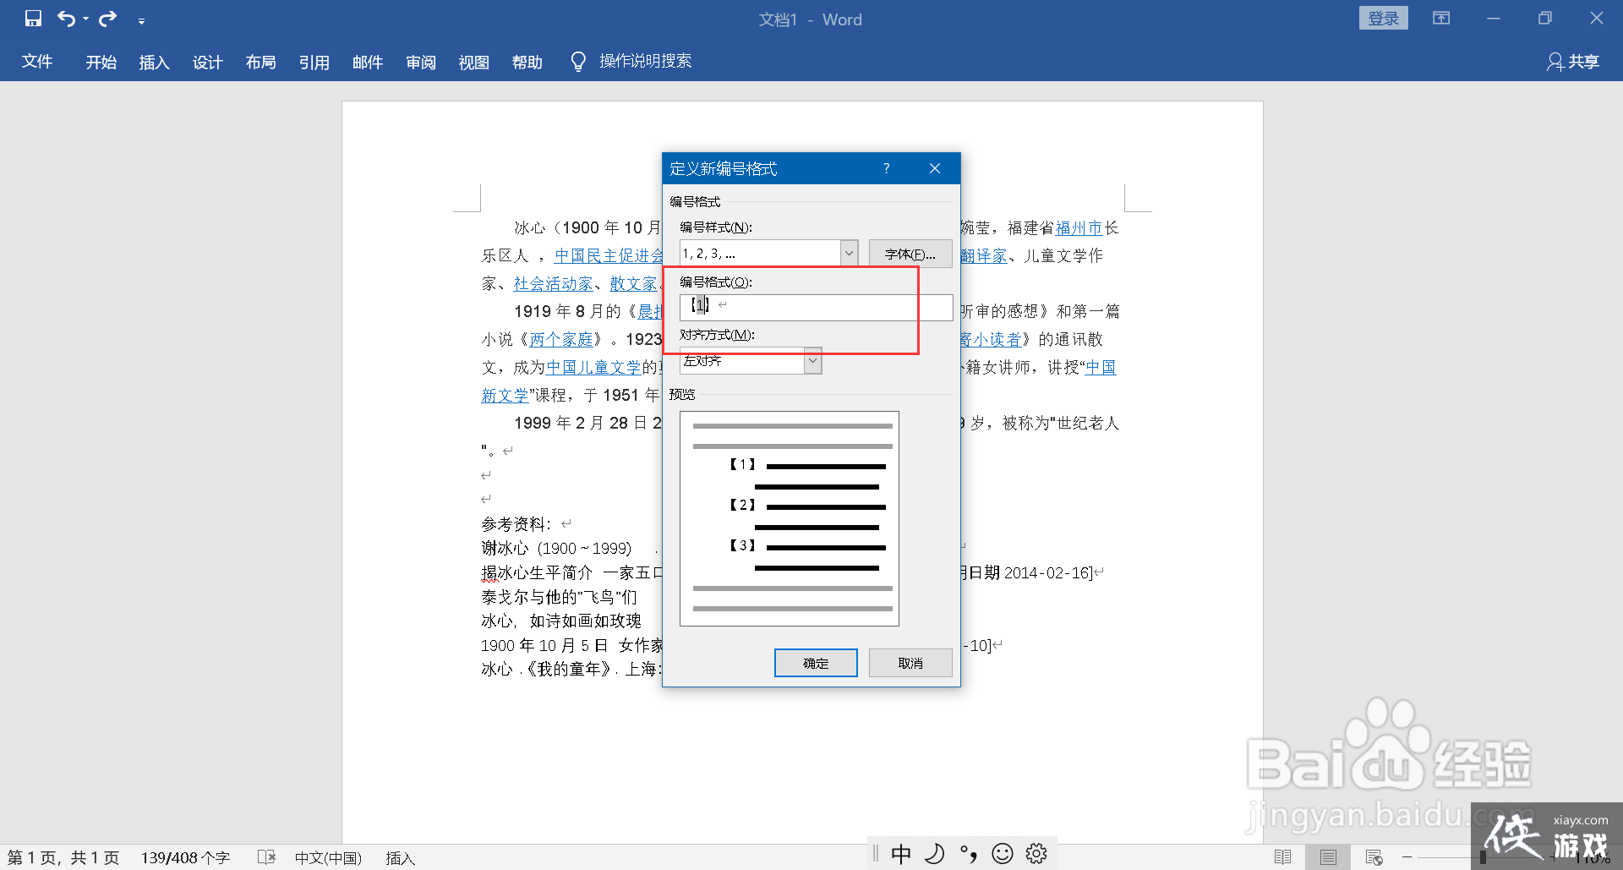Click the IME settings gear icon
This screenshot has height=870, width=1623.
click(x=1036, y=854)
